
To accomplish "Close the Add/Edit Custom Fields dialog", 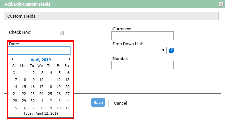I will click(x=221, y=4).
